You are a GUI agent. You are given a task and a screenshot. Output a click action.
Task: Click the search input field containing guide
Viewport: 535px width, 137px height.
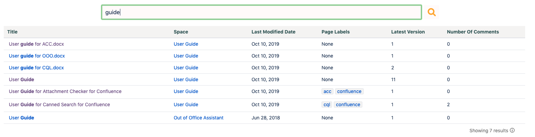pyautogui.click(x=261, y=12)
